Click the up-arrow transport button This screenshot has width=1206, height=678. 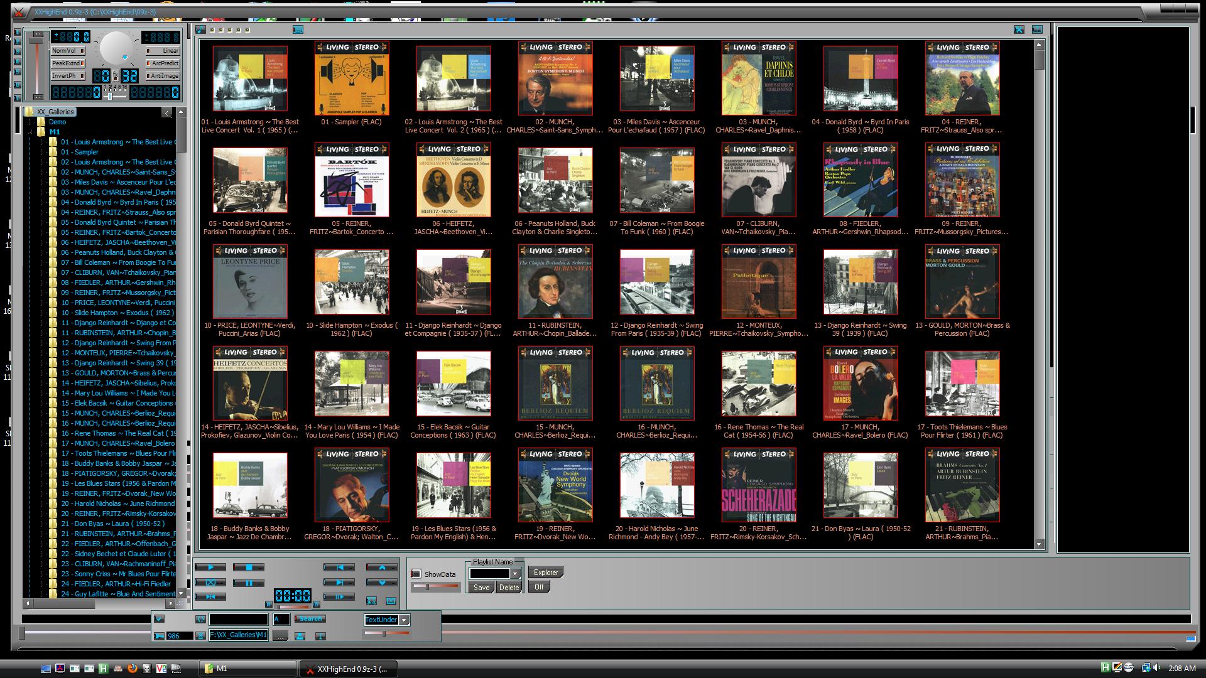click(382, 567)
